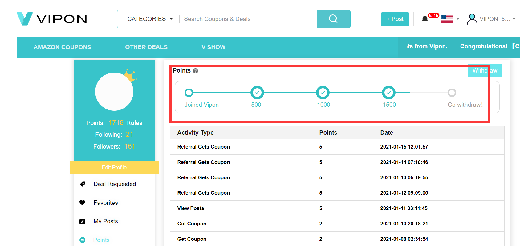Click date 2021-01-13 05:19:55

pos(404,178)
